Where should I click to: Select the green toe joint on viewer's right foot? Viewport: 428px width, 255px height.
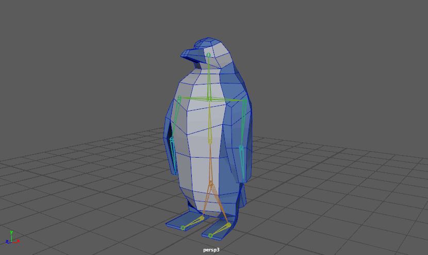click(x=210, y=235)
